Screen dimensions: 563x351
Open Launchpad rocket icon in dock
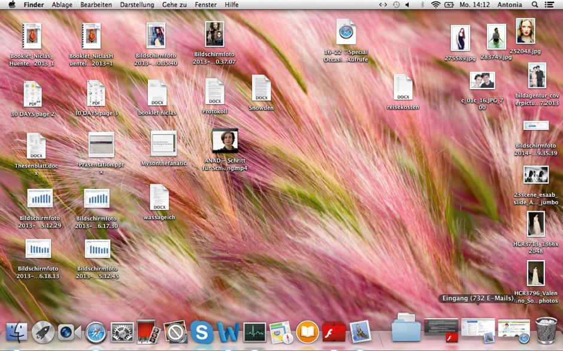pos(43,332)
